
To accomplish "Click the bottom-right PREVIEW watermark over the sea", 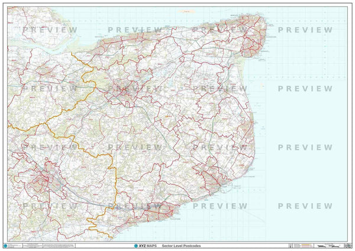I will tap(305, 206).
